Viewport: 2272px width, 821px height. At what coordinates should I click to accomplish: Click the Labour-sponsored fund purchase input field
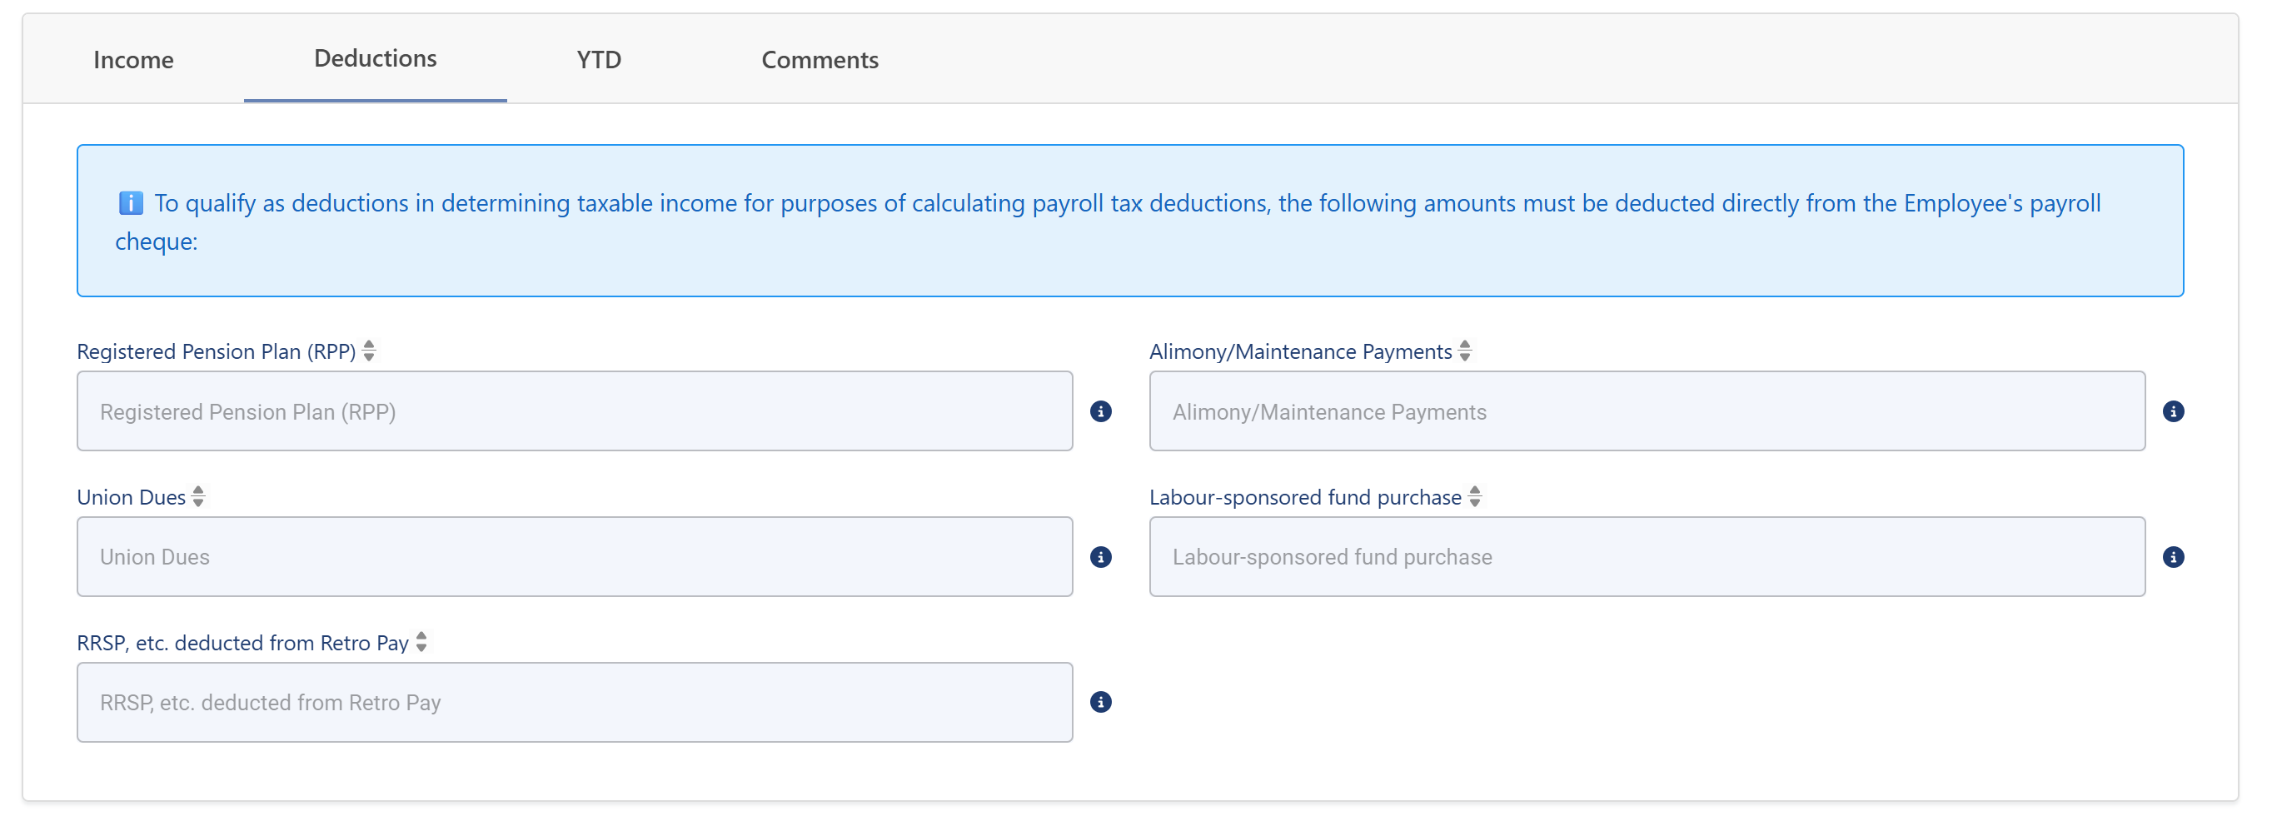click(1647, 557)
